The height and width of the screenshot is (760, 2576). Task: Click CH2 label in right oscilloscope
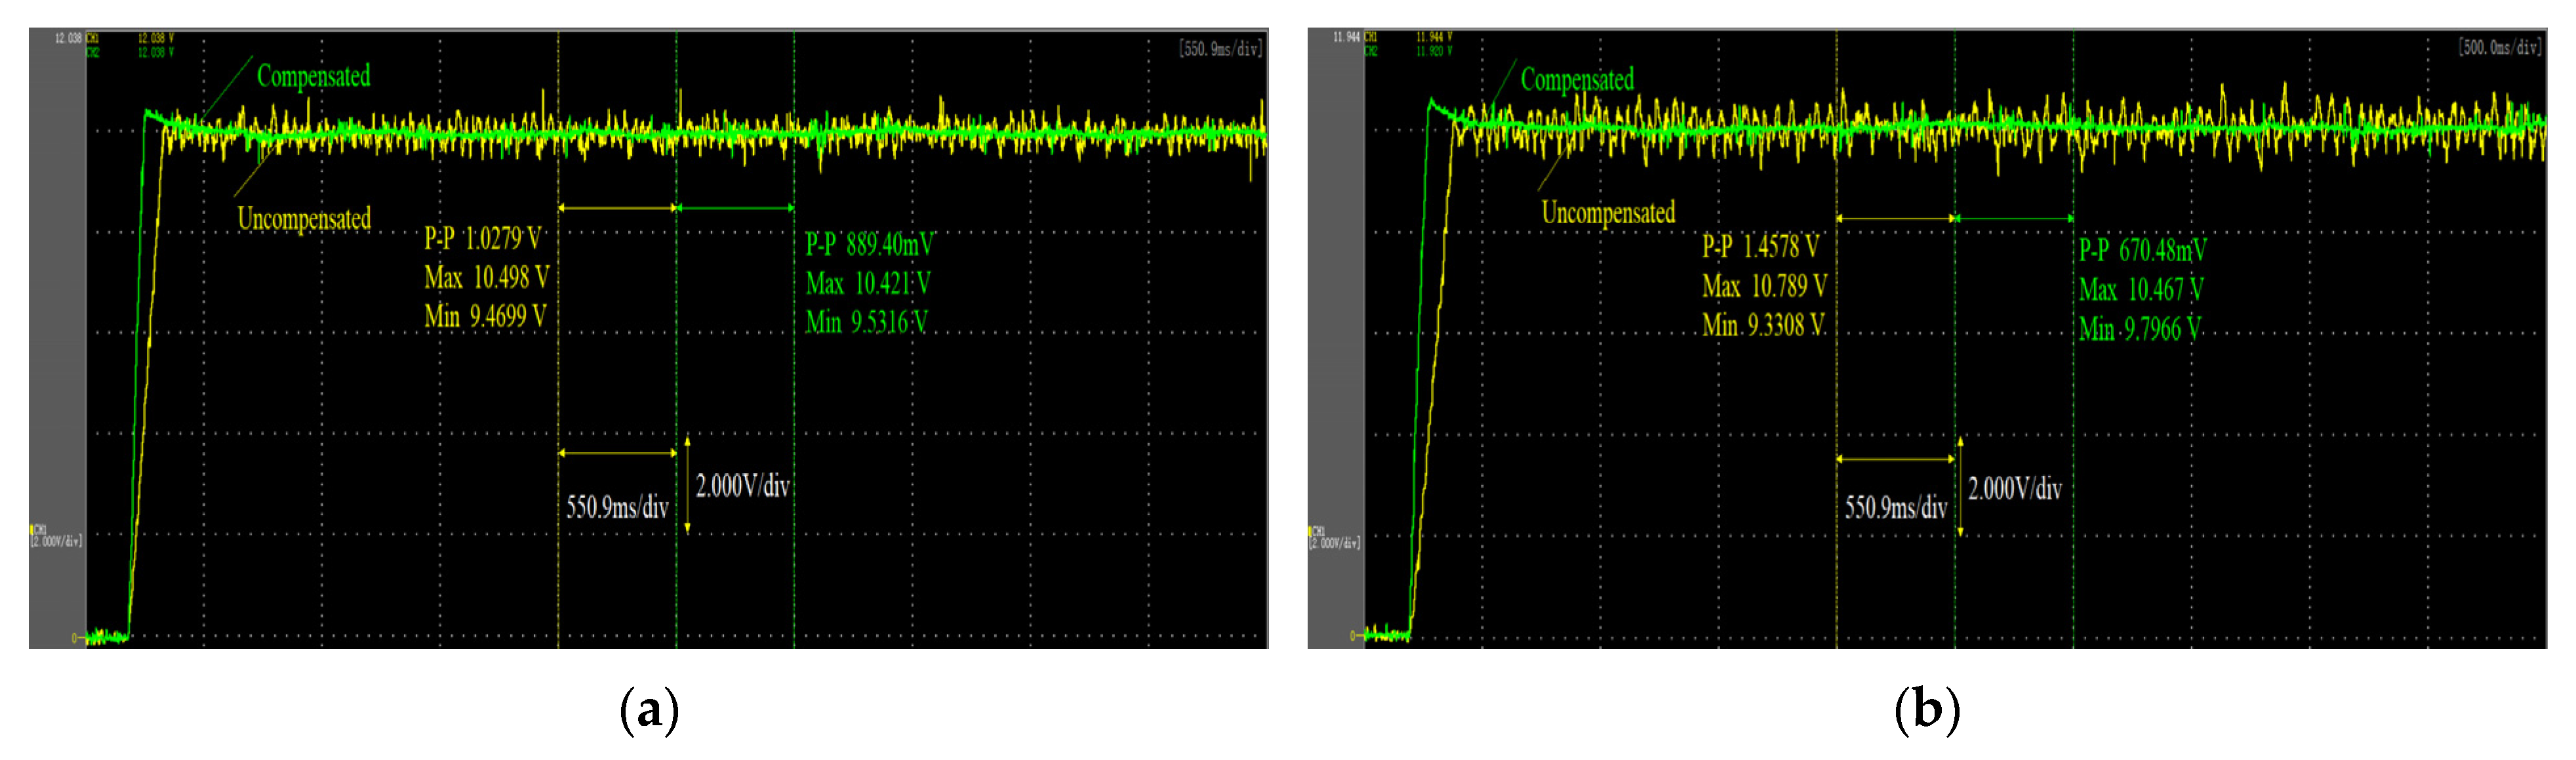(1371, 51)
